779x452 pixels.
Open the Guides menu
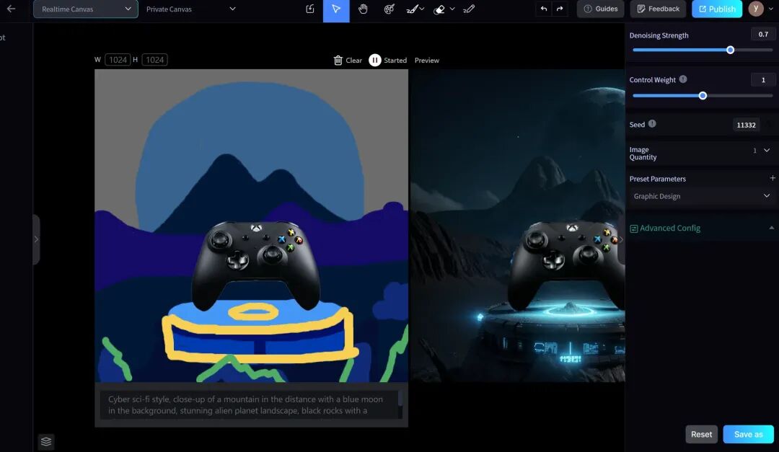[x=601, y=9]
